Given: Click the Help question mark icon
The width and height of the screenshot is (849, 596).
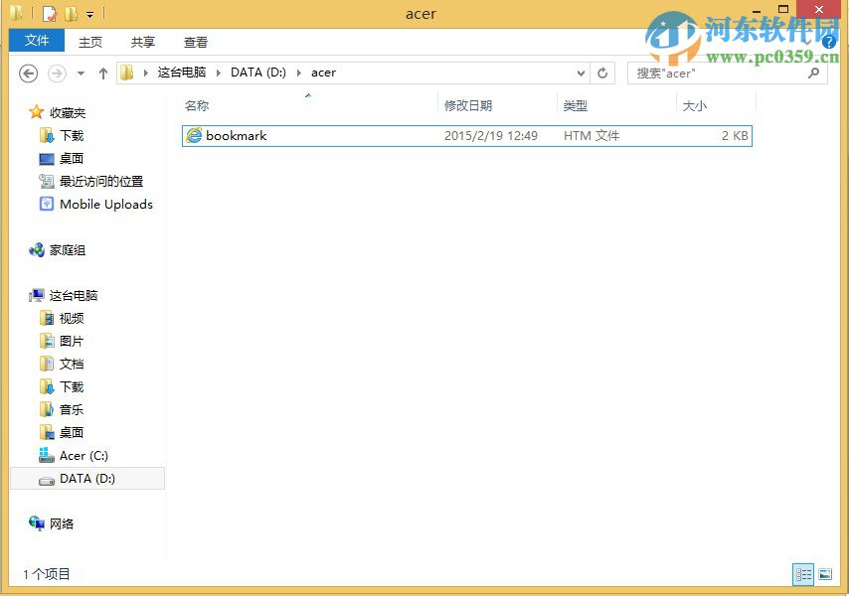Looking at the screenshot, I should click(828, 42).
